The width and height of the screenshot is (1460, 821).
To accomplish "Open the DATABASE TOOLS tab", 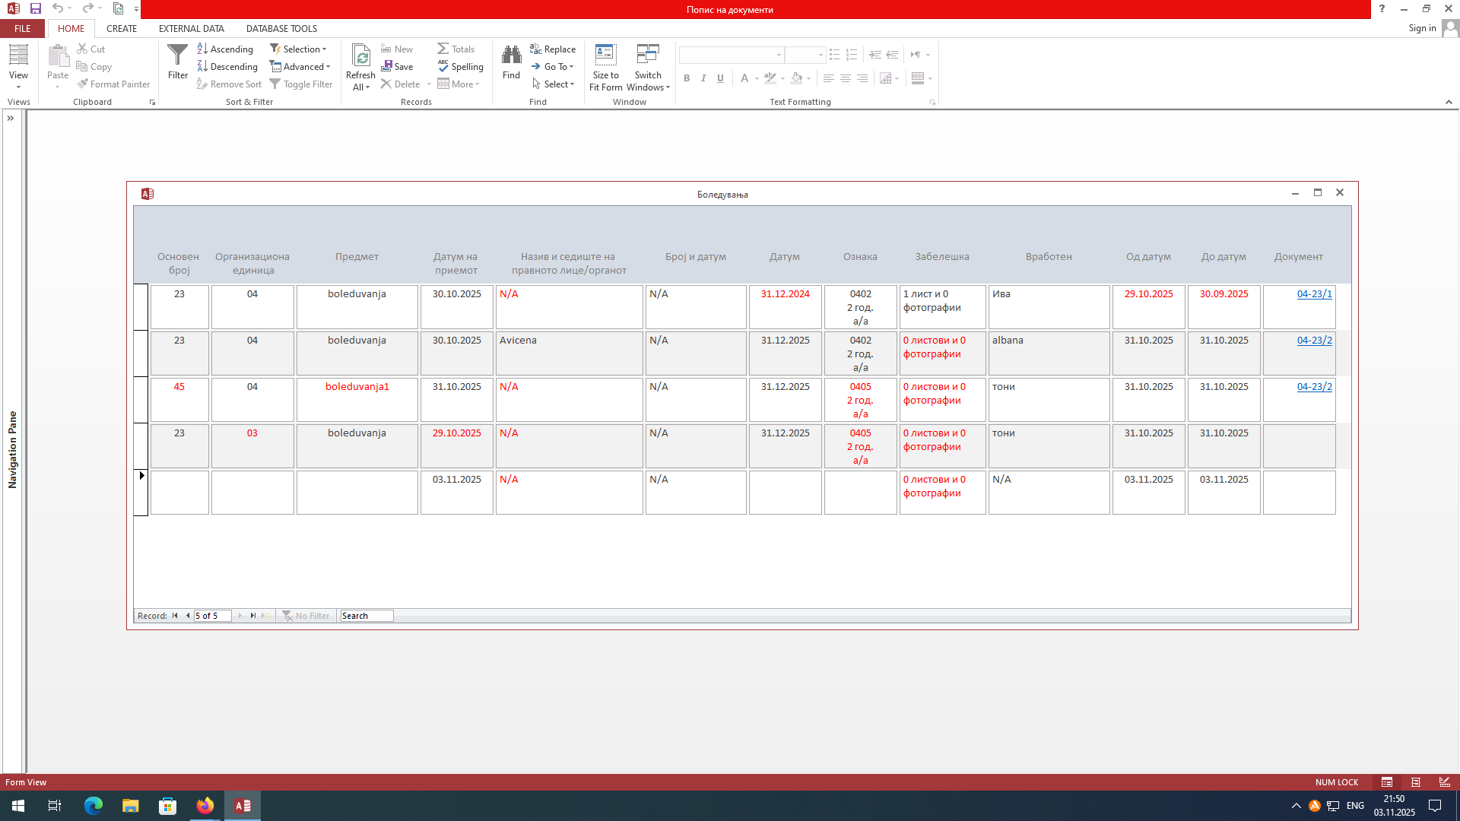I will click(x=281, y=29).
